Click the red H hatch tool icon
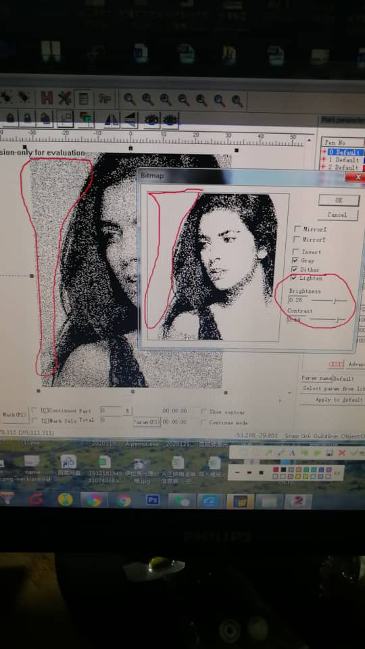This screenshot has height=649, width=365. (x=47, y=98)
